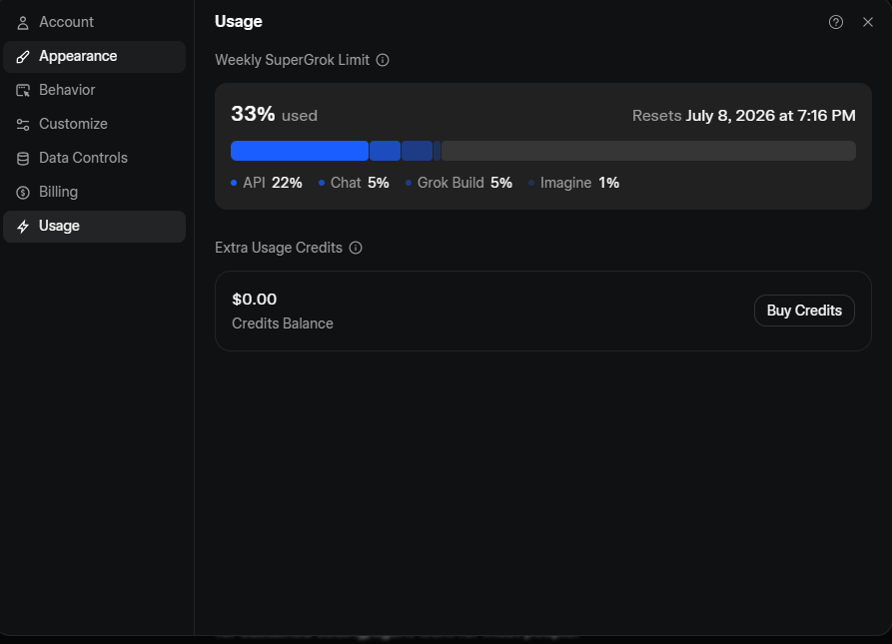Click the Usage page title

click(239, 22)
